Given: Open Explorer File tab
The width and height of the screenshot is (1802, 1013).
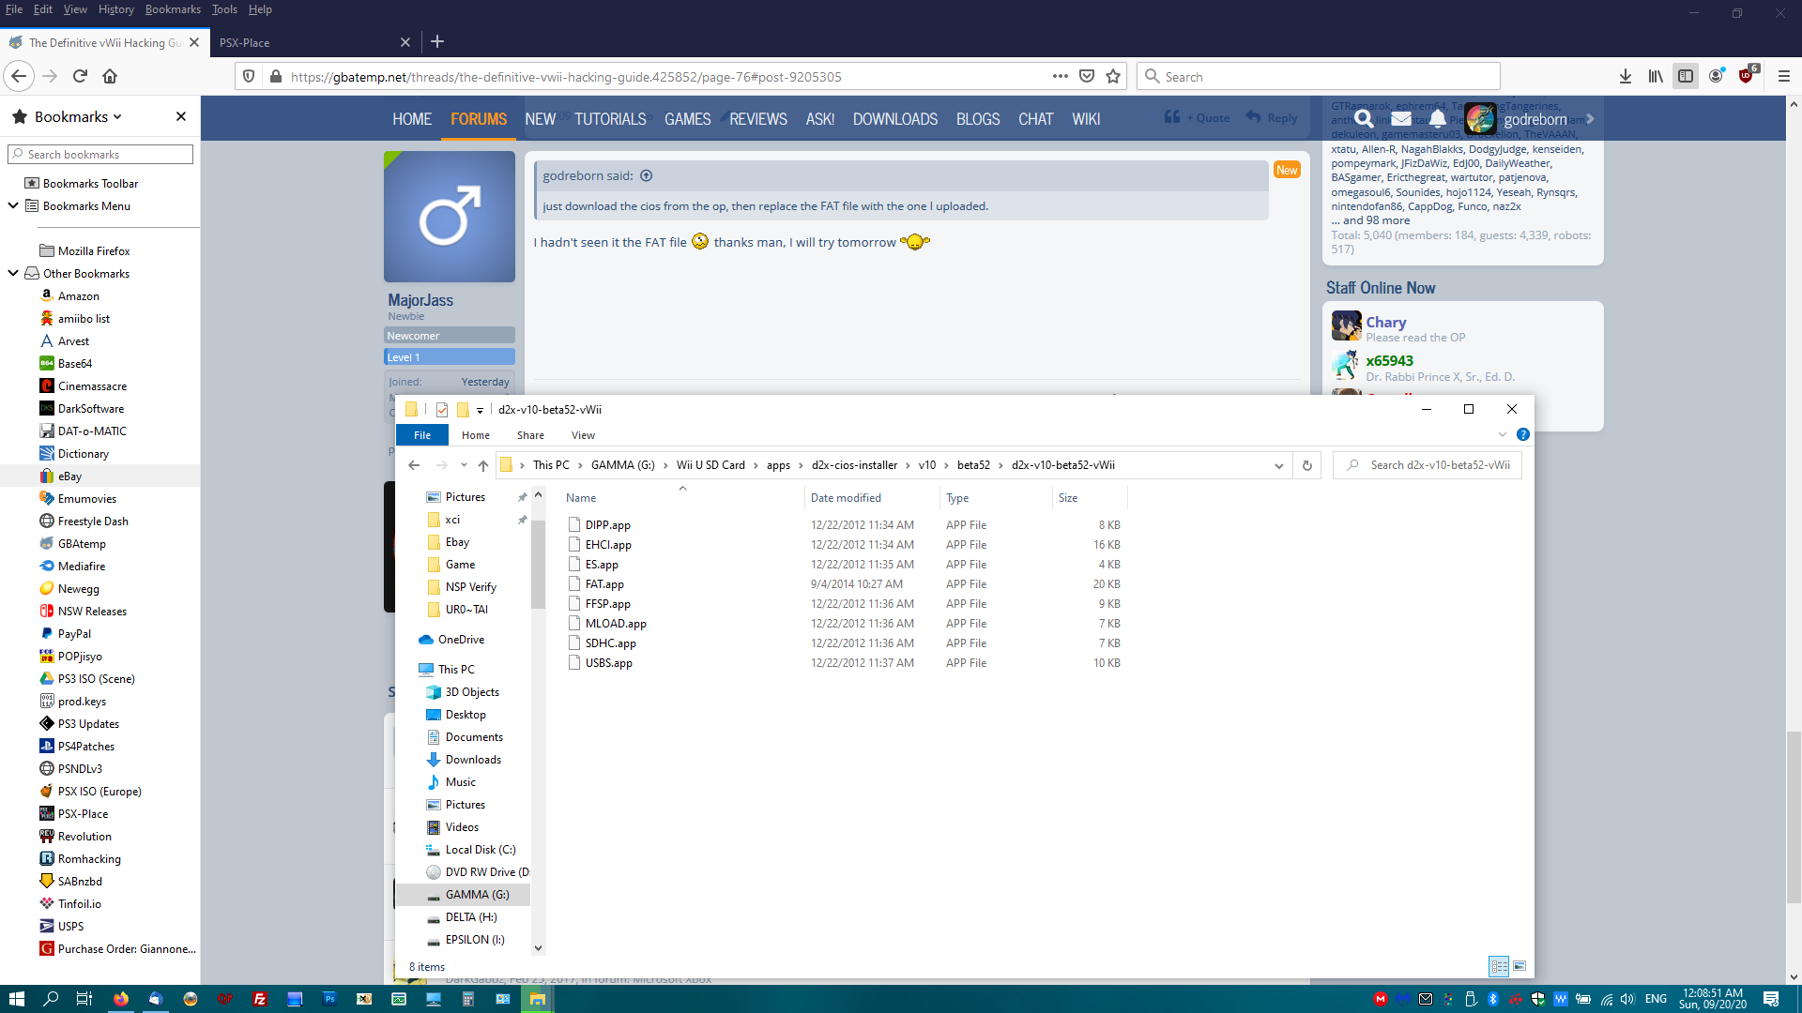Looking at the screenshot, I should click(x=422, y=435).
